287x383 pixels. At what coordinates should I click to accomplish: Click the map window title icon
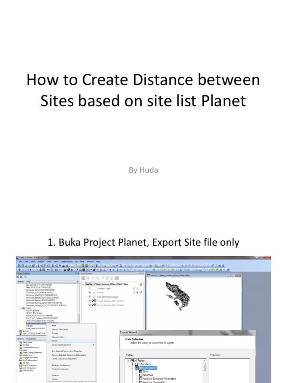coord(148,276)
